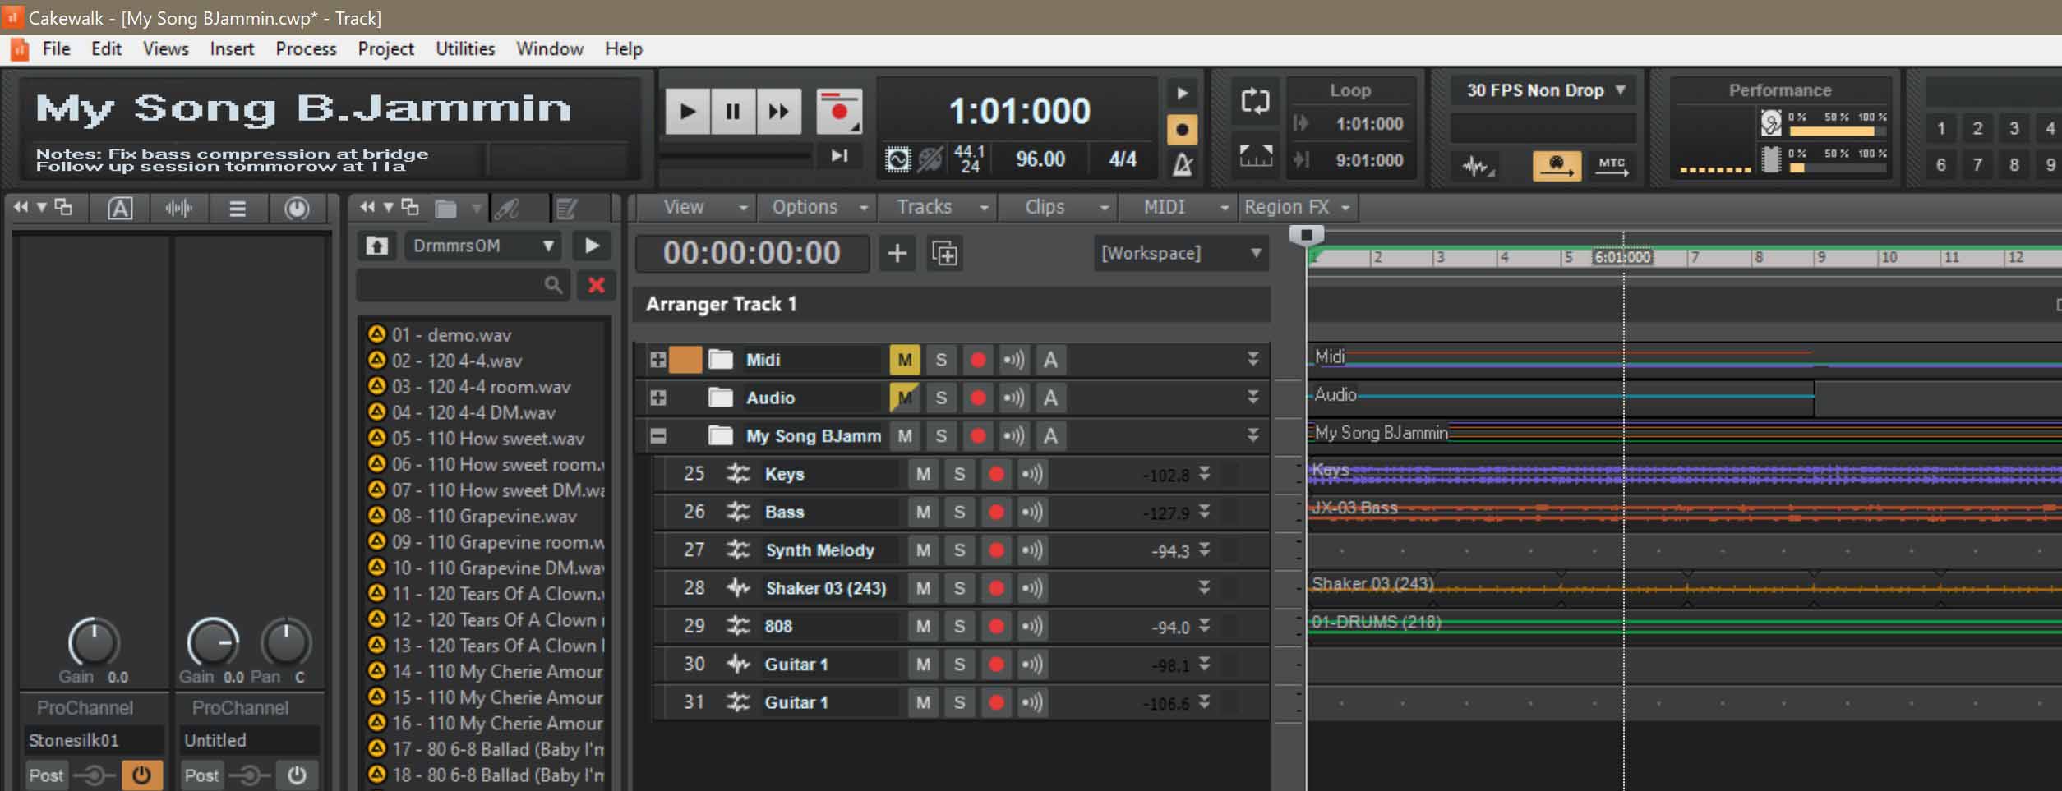The image size is (2062, 791).
Task: Arm record on track 31 Guitar 1
Action: click(x=996, y=702)
